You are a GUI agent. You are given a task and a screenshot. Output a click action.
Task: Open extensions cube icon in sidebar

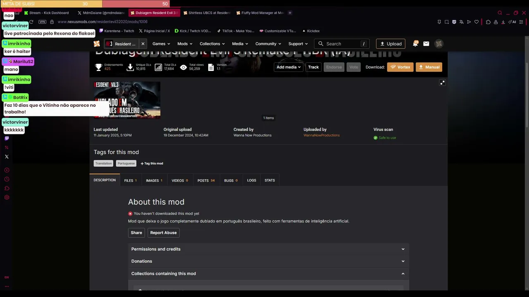click(x=7, y=189)
